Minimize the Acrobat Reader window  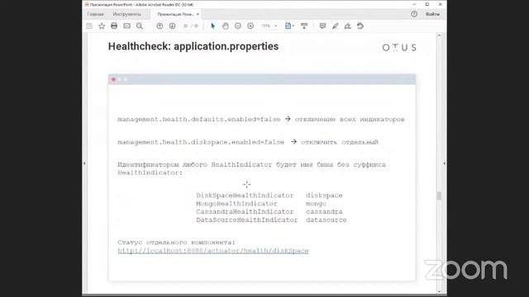(414, 4)
